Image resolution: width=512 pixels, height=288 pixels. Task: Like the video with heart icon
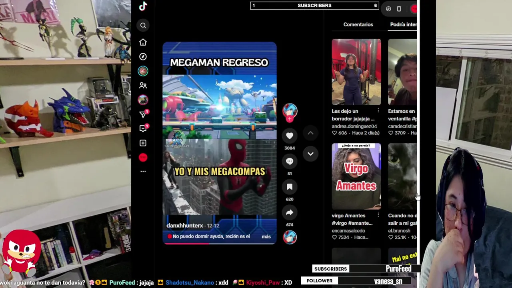(x=290, y=136)
